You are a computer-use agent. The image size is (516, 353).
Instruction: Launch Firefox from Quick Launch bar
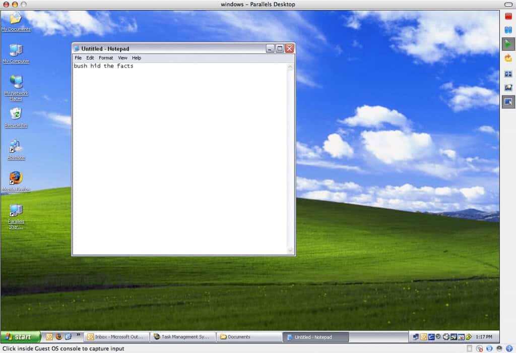59,336
